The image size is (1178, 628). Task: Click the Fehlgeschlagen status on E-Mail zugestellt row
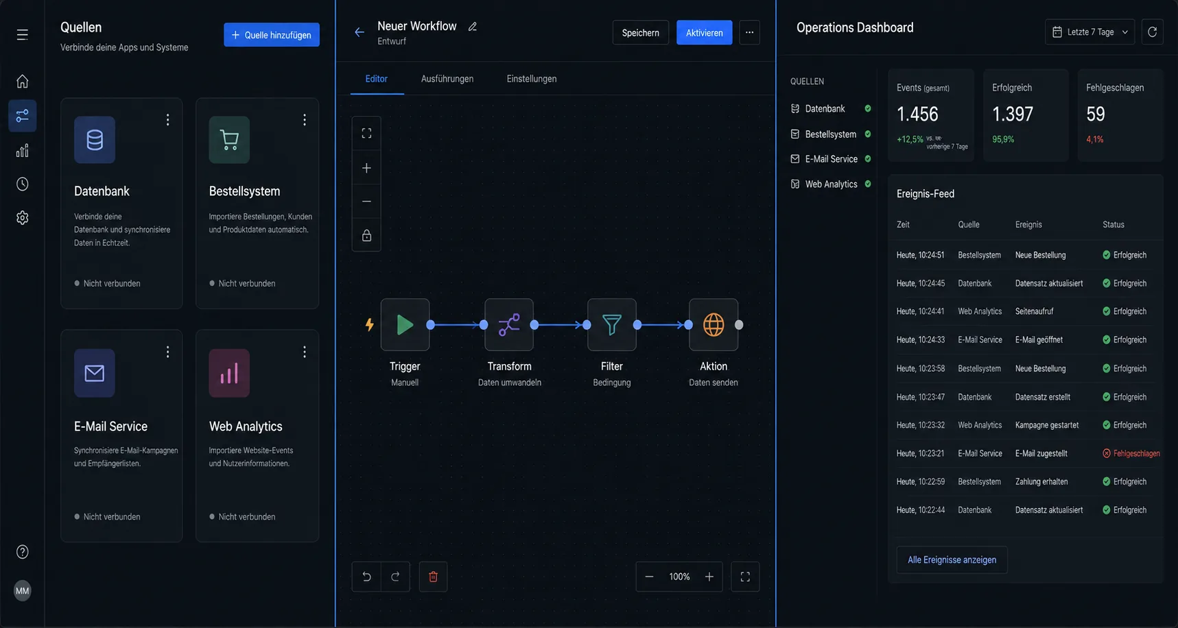[1131, 454]
